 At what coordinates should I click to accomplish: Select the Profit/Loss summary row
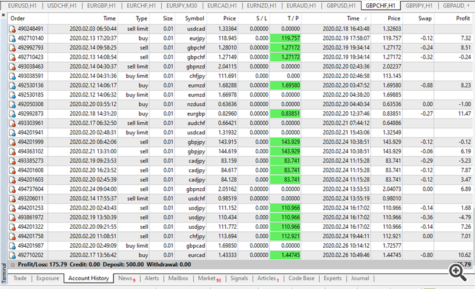pos(239,265)
